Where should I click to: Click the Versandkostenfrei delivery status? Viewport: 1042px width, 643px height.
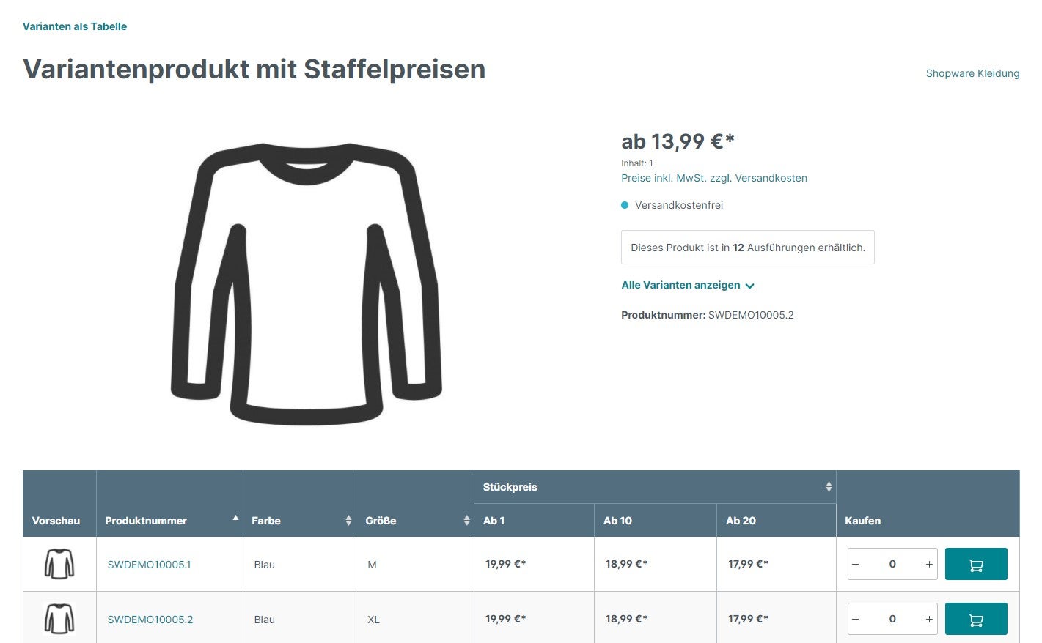click(x=672, y=205)
